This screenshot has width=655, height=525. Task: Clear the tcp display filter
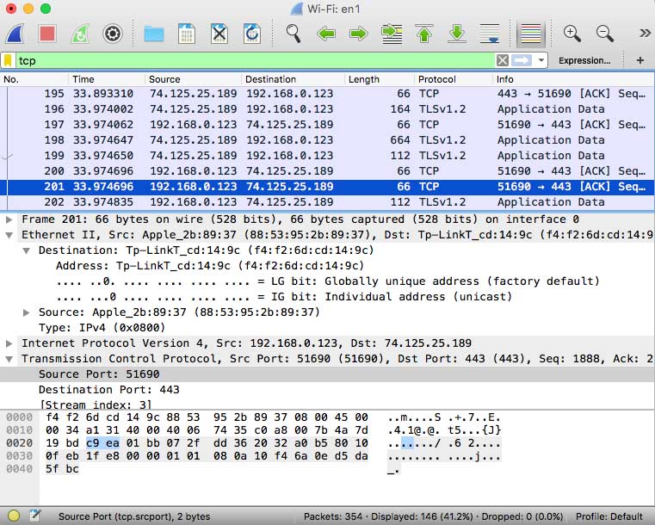[503, 60]
